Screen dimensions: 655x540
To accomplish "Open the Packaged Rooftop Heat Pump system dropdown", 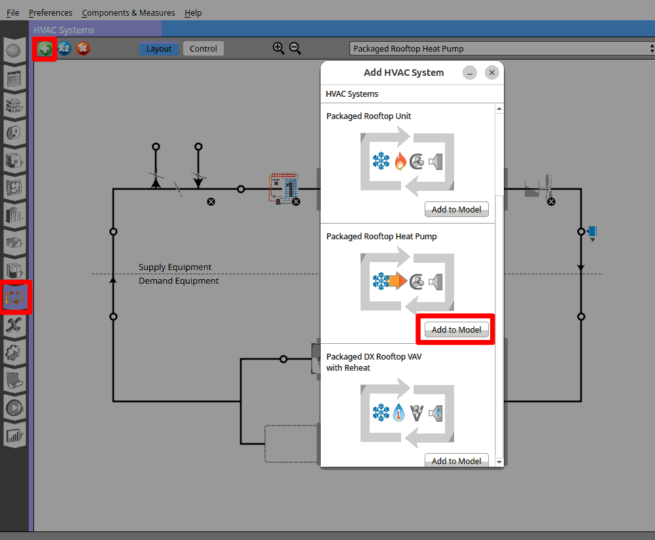I will point(502,48).
